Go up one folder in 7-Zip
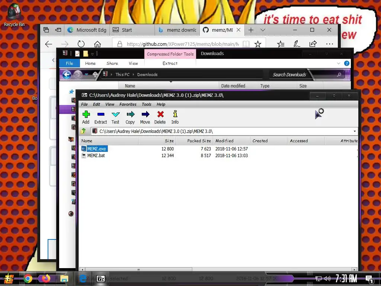This screenshot has width=381, height=286. 83,131
